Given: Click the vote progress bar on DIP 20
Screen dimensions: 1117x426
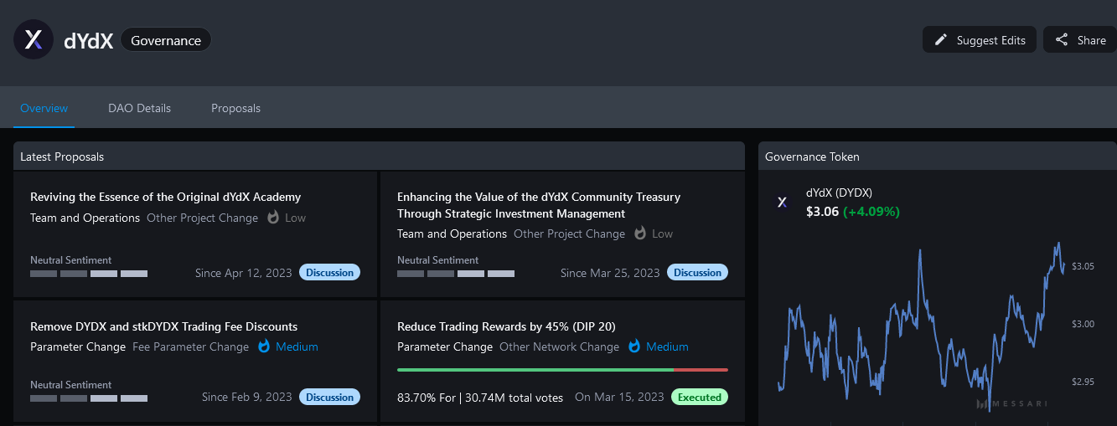Looking at the screenshot, I should (x=562, y=369).
